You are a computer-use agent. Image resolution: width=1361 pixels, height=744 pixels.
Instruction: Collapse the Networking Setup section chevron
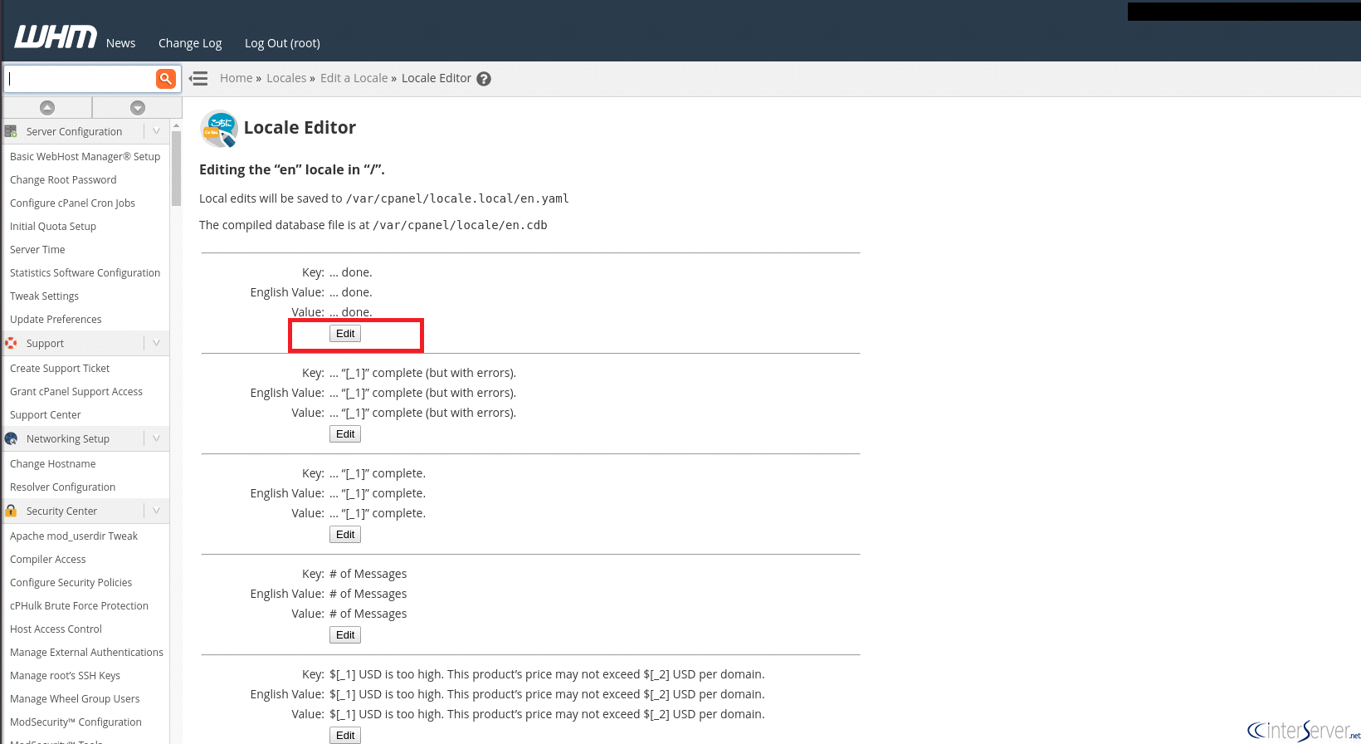point(156,438)
